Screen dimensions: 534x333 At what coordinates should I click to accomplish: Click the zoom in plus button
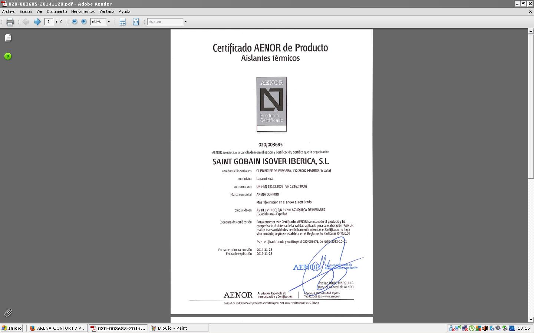point(84,21)
